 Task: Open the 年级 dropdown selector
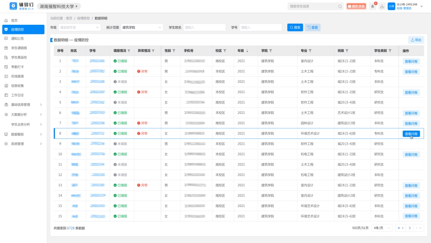[x=80, y=28]
